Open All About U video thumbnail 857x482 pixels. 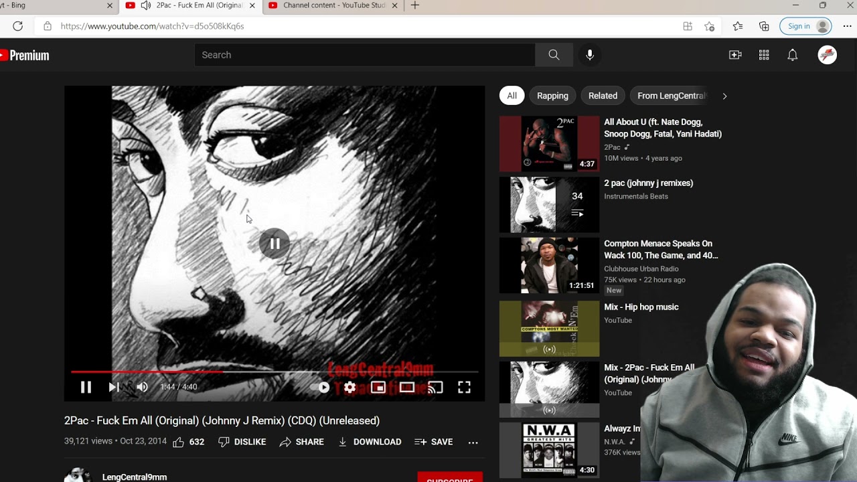coord(549,144)
